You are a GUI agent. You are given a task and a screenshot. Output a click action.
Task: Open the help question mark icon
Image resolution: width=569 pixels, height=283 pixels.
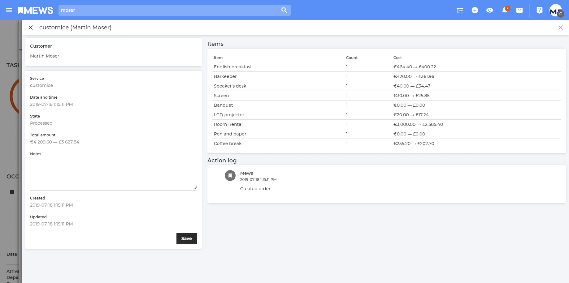[x=539, y=10]
